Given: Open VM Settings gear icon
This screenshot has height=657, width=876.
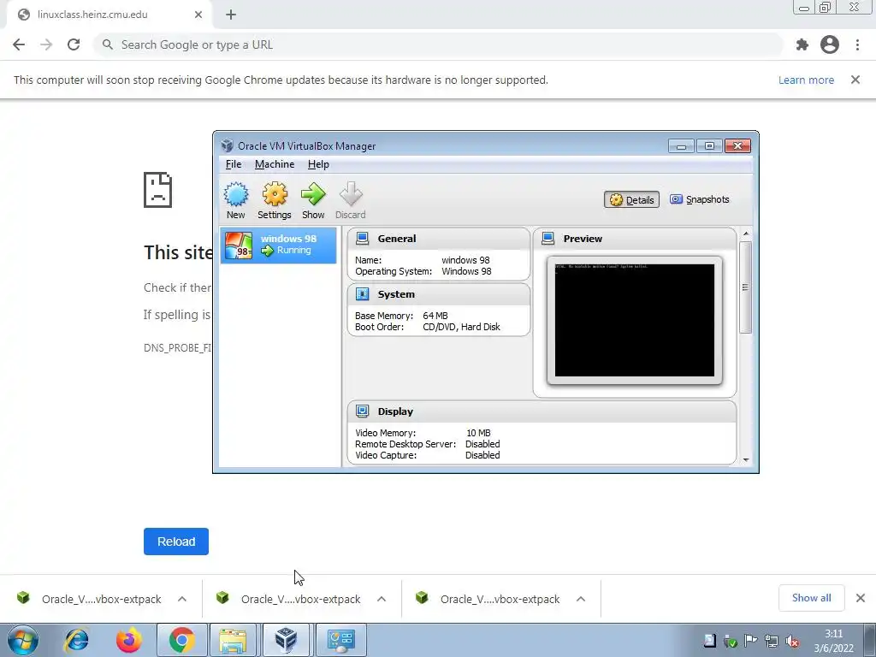Looking at the screenshot, I should (275, 194).
